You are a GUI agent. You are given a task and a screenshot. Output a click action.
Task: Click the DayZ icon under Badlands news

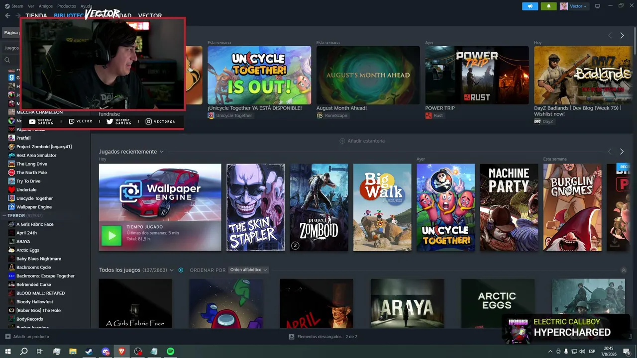[537, 121]
